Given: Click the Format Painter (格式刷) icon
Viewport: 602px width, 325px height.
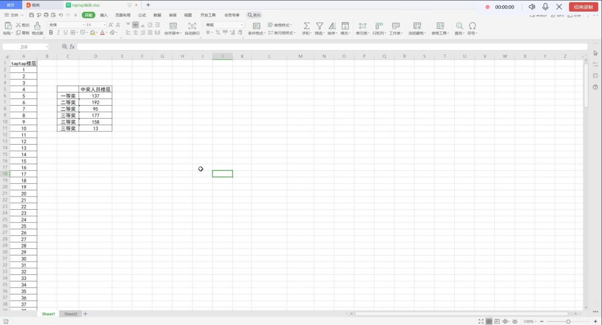Looking at the screenshot, I should 37,26.
